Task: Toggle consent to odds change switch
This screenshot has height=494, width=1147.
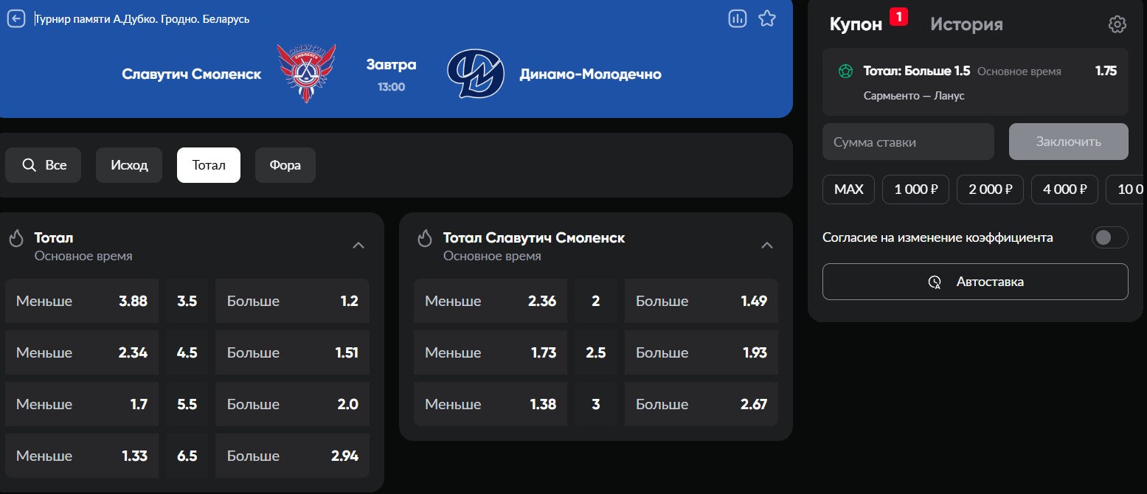Action: pyautogui.click(x=1109, y=237)
